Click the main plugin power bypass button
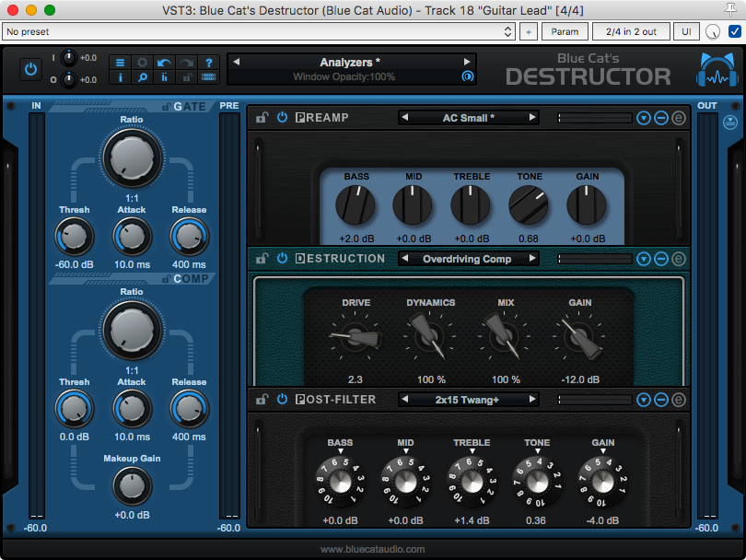This screenshot has height=560, width=746. [31, 69]
